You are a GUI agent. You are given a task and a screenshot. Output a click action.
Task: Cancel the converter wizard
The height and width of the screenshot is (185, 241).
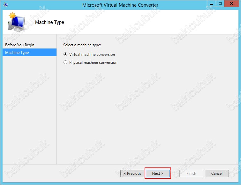(217, 173)
